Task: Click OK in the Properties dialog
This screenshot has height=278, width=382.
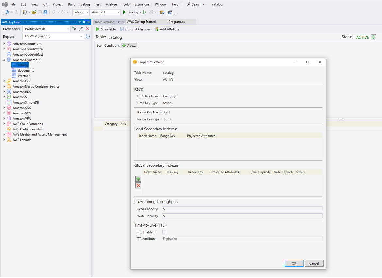Action: [x=294, y=263]
